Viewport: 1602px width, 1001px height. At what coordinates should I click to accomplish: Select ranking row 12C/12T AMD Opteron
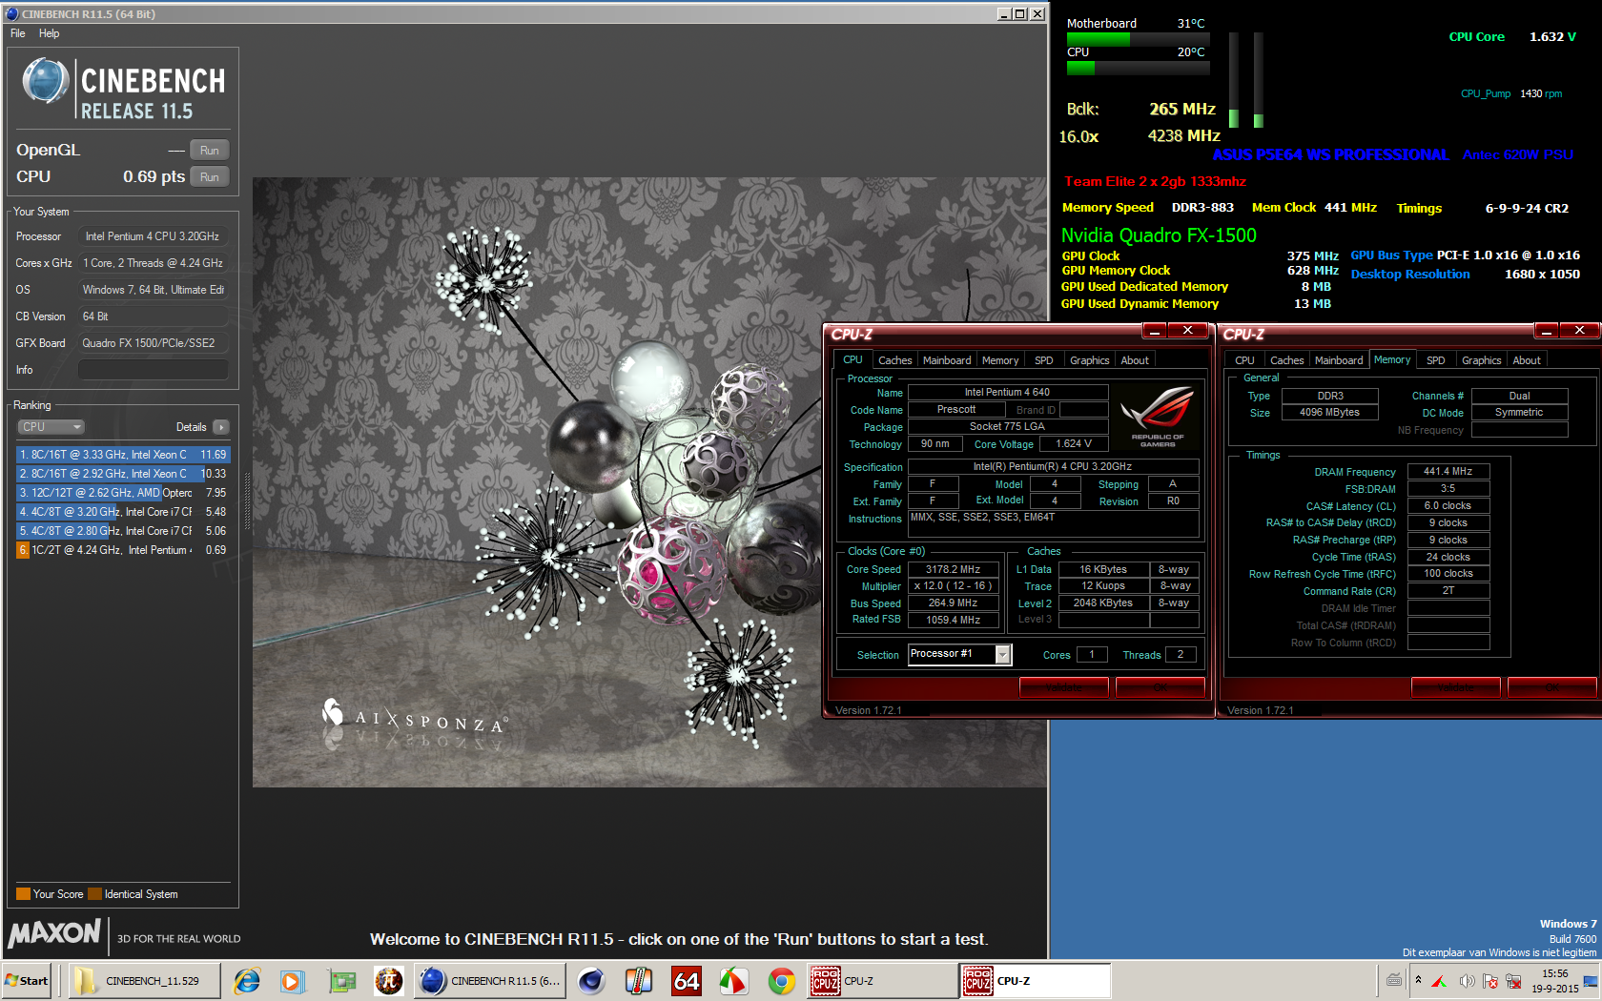(123, 493)
